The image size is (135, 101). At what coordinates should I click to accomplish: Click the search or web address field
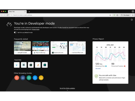point(59,15)
